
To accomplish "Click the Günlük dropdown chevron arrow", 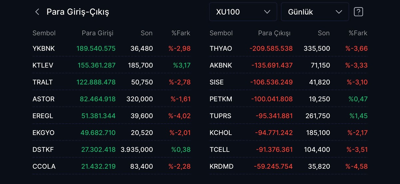I will point(339,12).
